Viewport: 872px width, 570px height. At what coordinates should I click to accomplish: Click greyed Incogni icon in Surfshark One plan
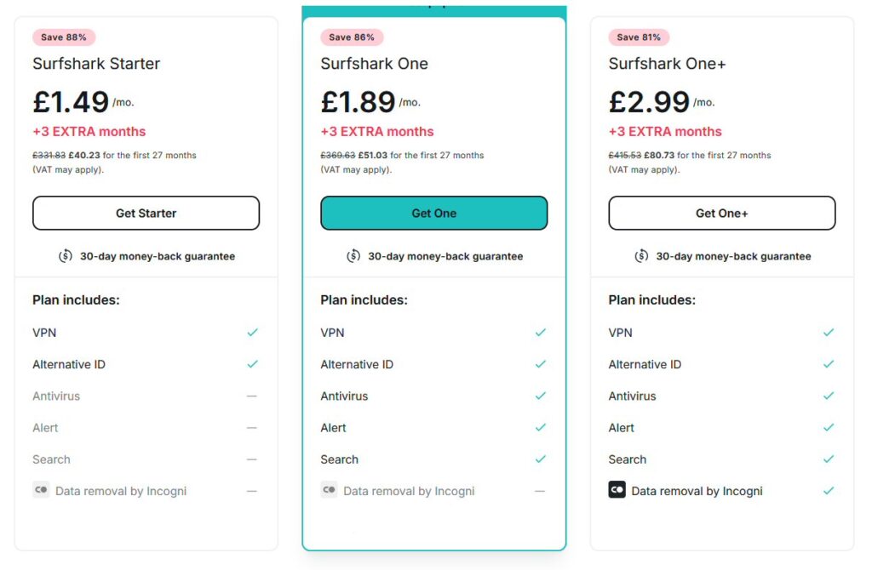point(329,490)
